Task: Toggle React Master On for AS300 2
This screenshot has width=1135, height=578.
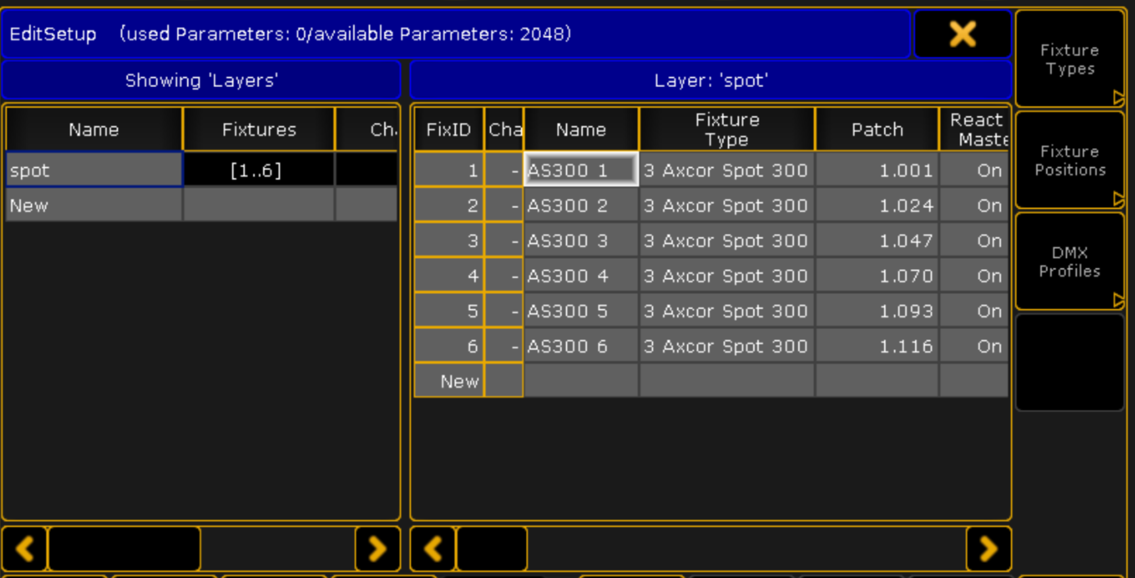Action: click(974, 205)
